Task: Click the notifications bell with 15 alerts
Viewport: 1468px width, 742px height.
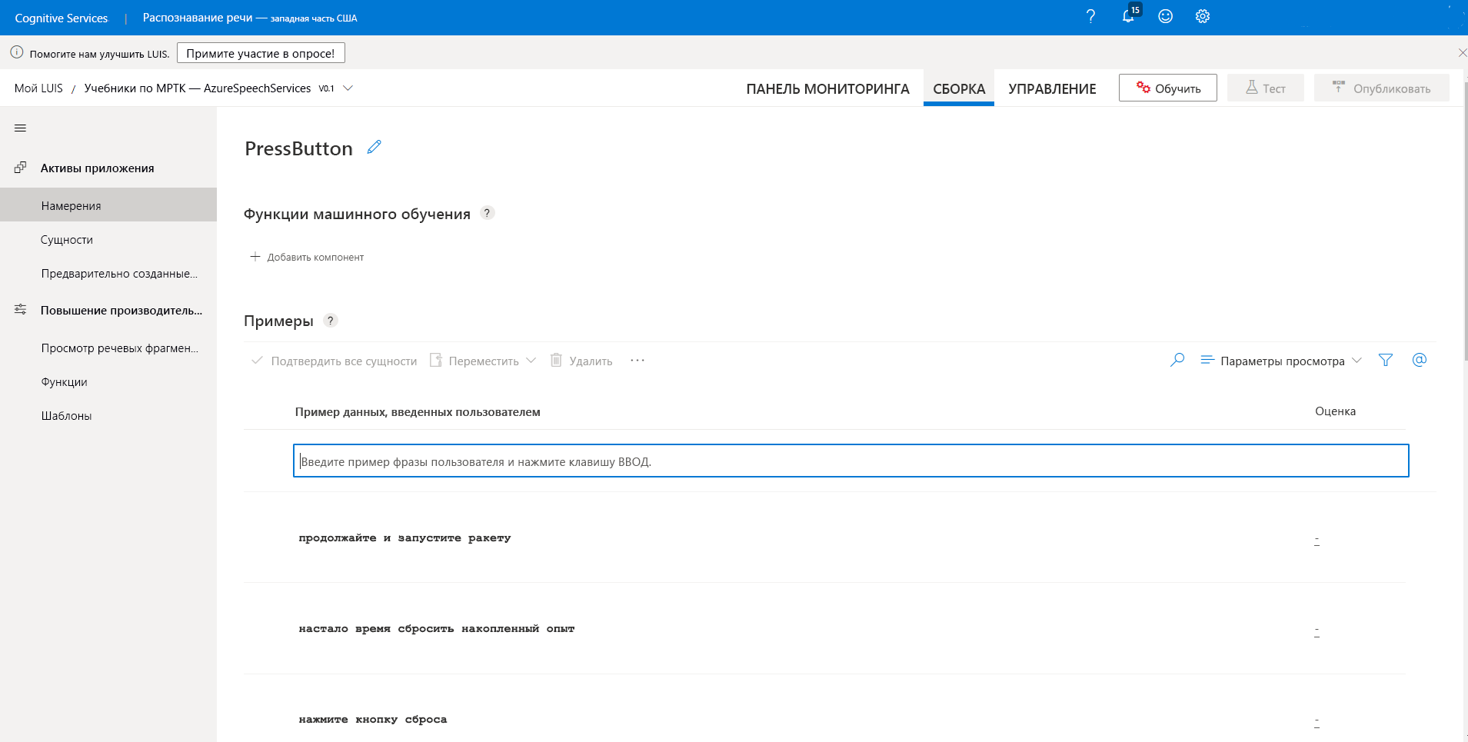Action: [1127, 16]
